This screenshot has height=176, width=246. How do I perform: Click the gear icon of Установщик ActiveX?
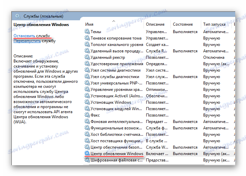tap(87, 96)
